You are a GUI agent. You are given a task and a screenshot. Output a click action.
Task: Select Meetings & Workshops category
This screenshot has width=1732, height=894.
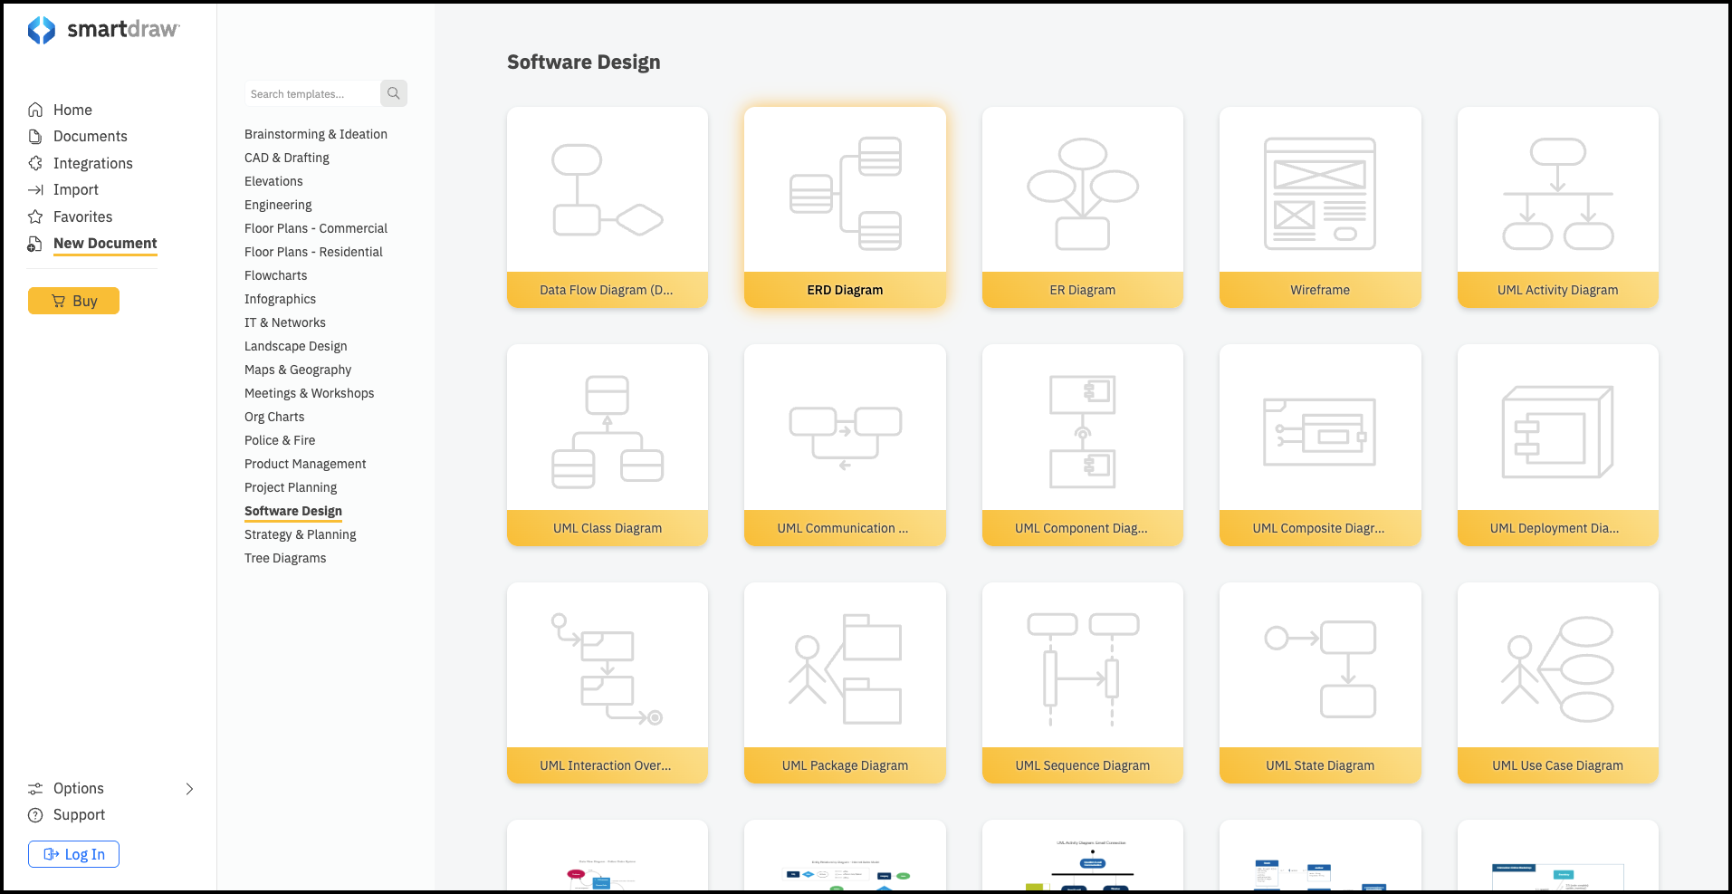(x=310, y=393)
